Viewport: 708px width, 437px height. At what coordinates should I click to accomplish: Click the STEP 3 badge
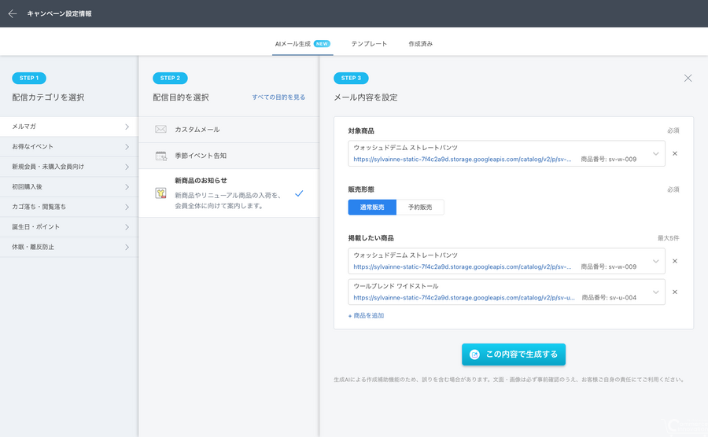(351, 78)
